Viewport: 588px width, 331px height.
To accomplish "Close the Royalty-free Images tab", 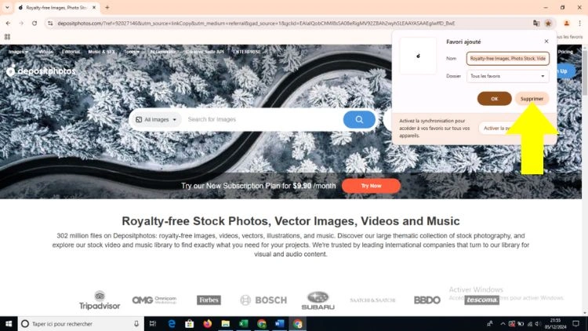I will click(x=94, y=8).
